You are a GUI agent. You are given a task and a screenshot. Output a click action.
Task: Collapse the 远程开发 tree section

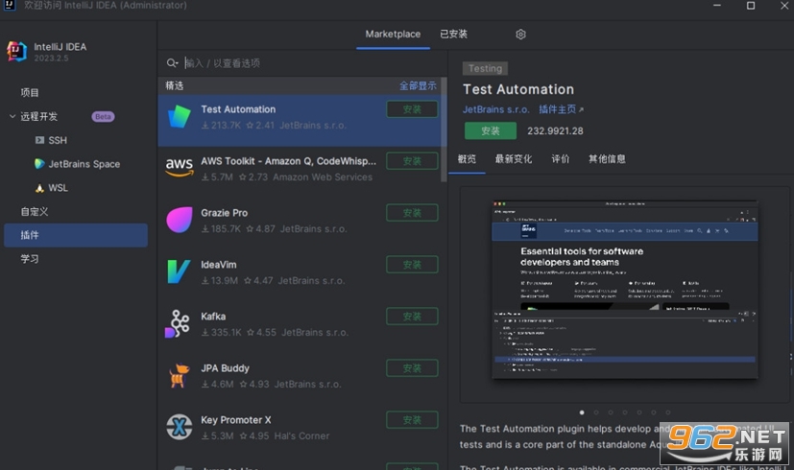[x=12, y=116]
